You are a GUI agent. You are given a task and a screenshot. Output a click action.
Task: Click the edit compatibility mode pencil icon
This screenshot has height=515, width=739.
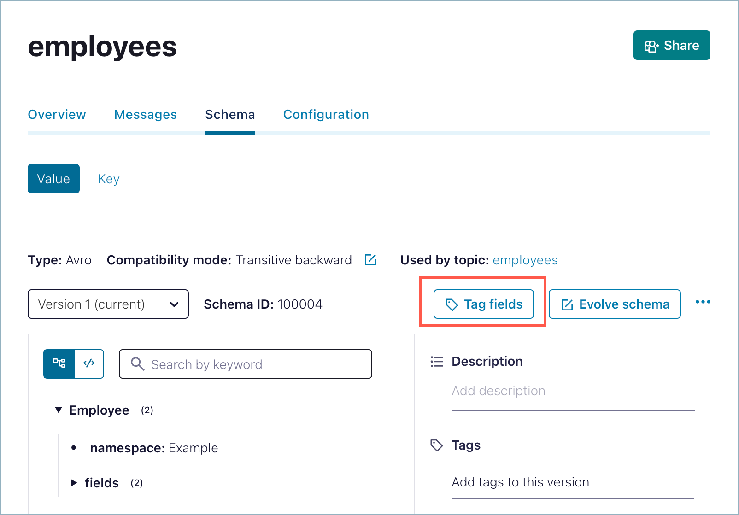(x=370, y=260)
